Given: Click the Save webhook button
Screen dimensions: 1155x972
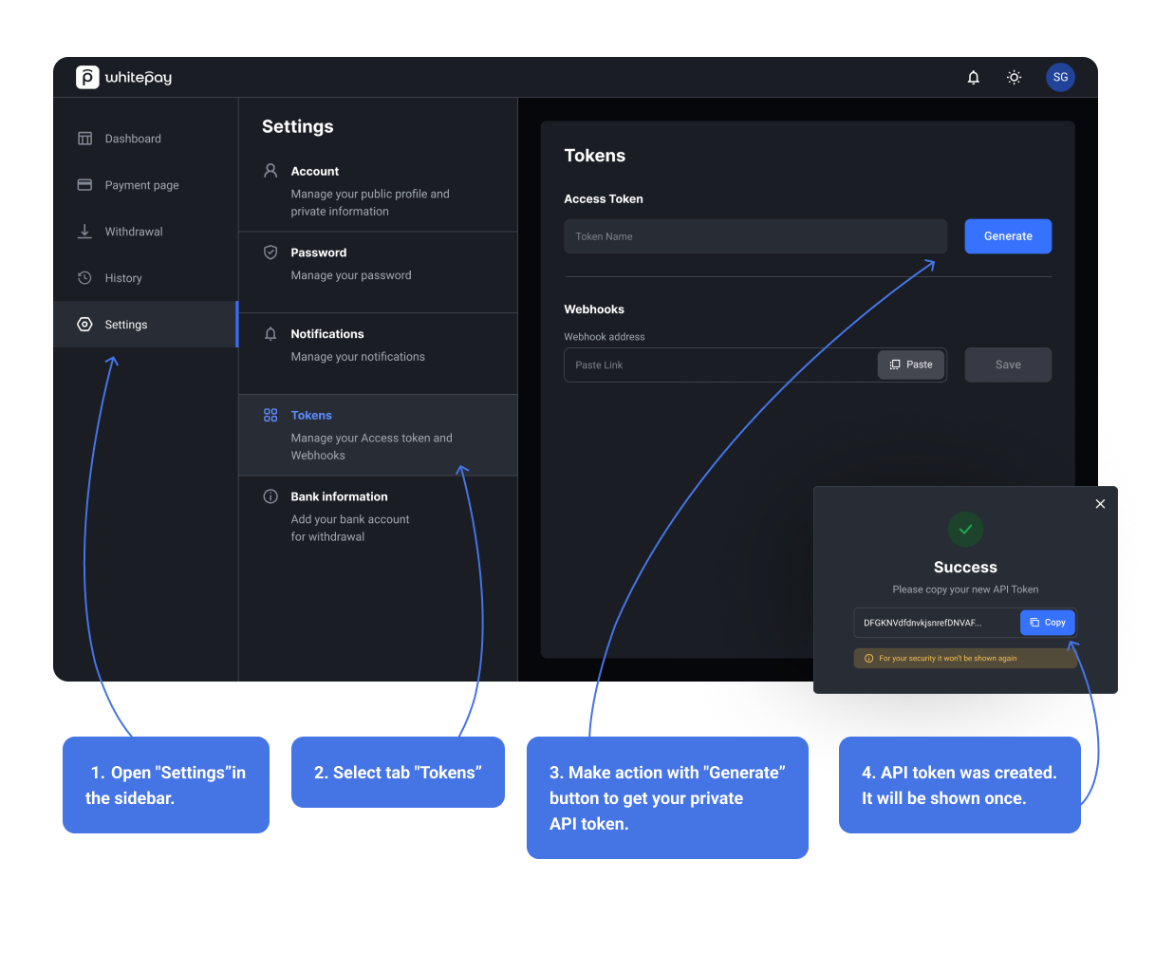Looking at the screenshot, I should (1007, 364).
